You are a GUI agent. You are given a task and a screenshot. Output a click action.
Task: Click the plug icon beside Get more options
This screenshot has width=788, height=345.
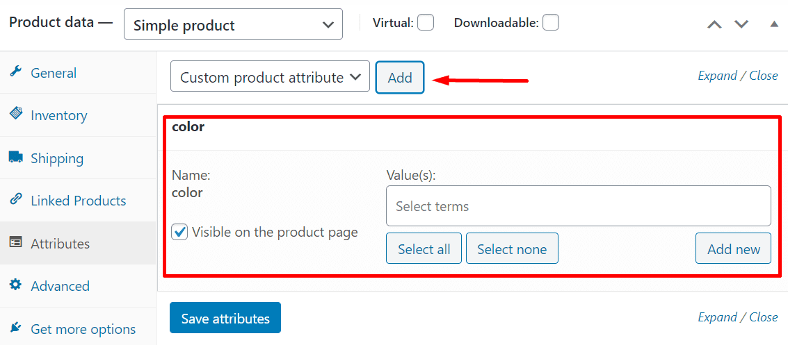(x=15, y=328)
